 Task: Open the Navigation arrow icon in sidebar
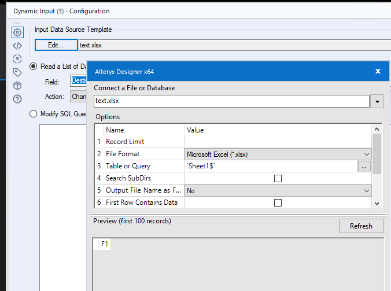tap(17, 59)
